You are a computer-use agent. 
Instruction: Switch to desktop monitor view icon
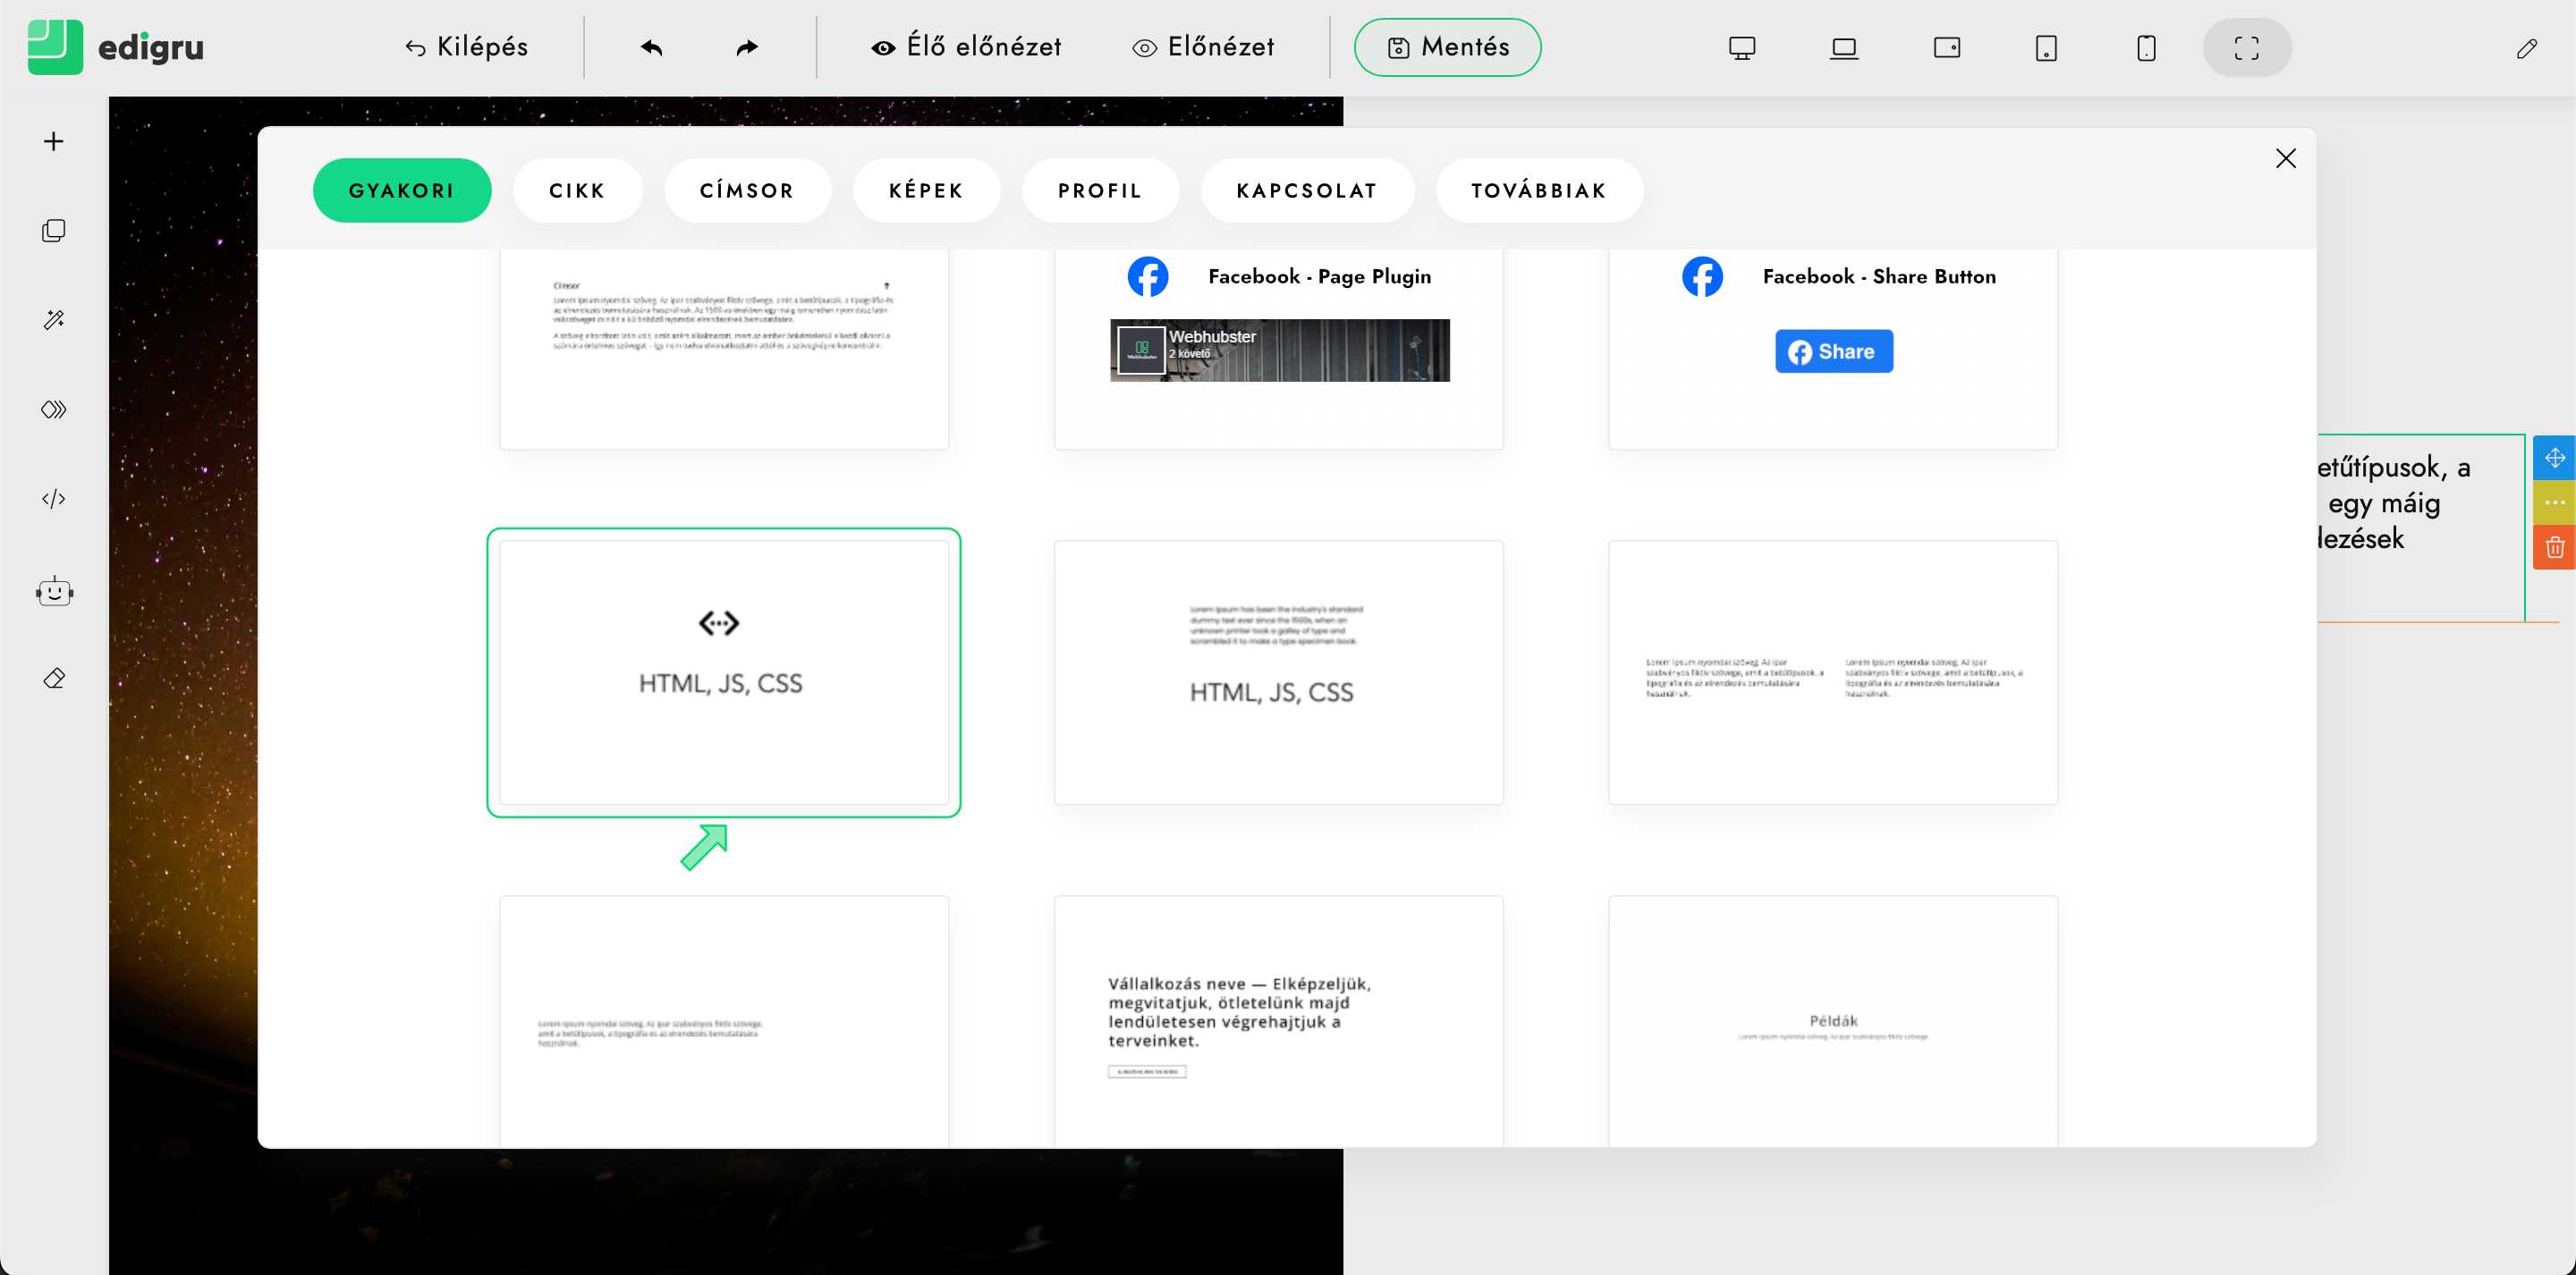point(1742,47)
